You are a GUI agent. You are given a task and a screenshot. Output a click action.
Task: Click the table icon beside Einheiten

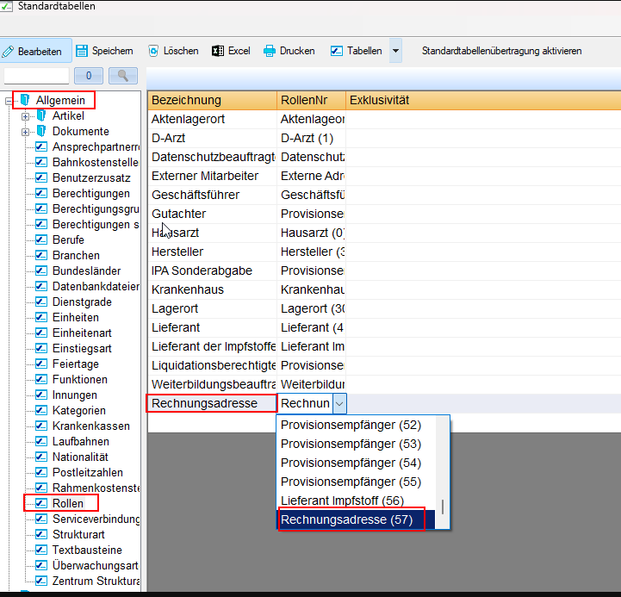coord(41,317)
